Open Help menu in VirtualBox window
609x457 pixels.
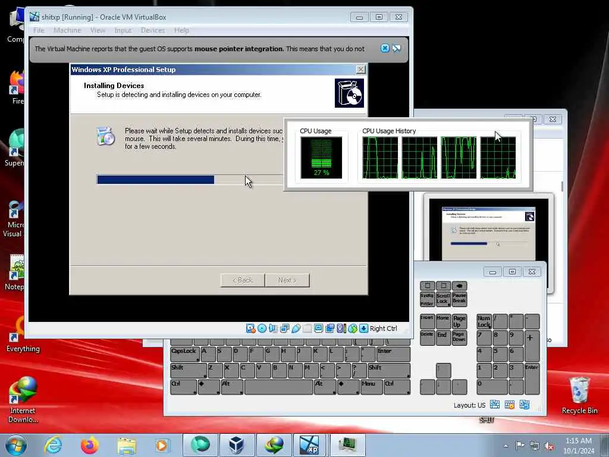(x=181, y=30)
